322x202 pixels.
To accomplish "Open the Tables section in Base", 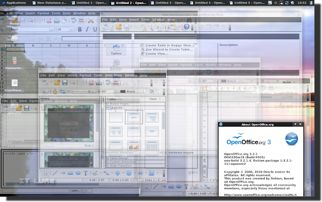I will pyautogui.click(x=116, y=49).
